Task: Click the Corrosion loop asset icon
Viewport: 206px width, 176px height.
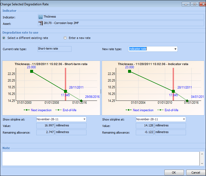Action: pyautogui.click(x=41, y=23)
